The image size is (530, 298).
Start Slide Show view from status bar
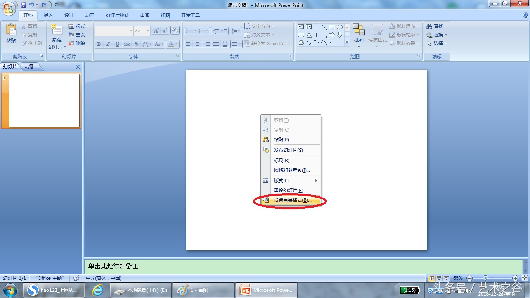(x=447, y=278)
